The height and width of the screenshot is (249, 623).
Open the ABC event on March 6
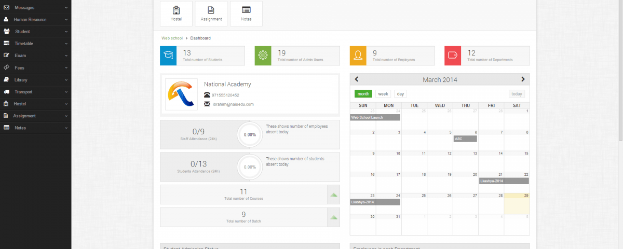pyautogui.click(x=465, y=139)
